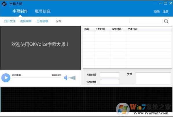Focus the 结束时间 input field
This screenshot has height=117, width=173.
pos(110,82)
